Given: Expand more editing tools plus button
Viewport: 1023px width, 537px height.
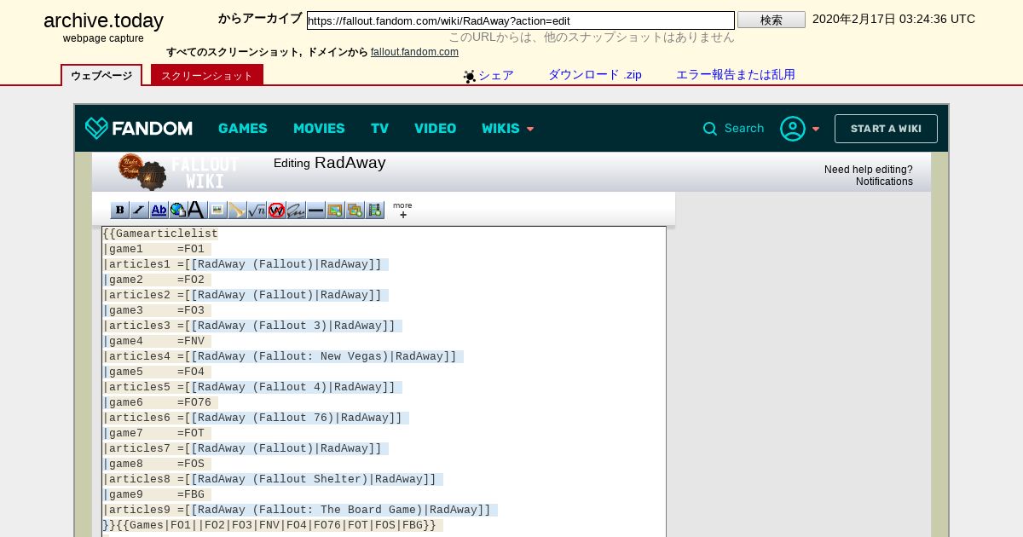Looking at the screenshot, I should (x=402, y=211).
